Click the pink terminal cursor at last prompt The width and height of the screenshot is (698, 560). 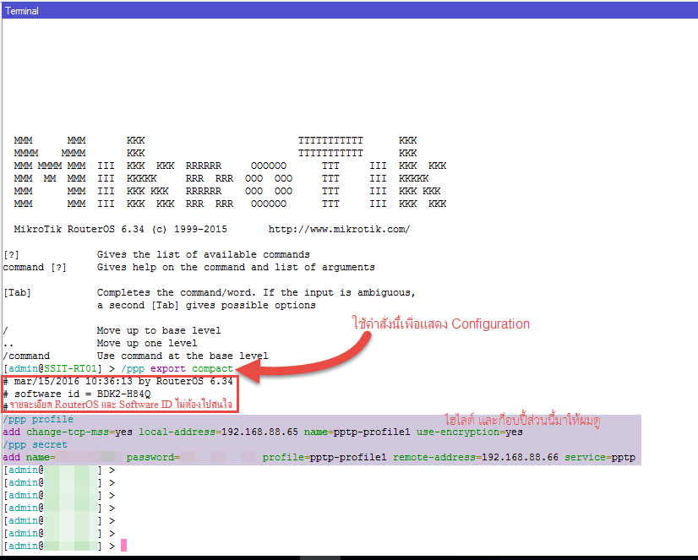123,546
